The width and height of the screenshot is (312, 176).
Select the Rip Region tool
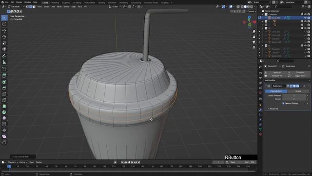[x=4, y=142]
